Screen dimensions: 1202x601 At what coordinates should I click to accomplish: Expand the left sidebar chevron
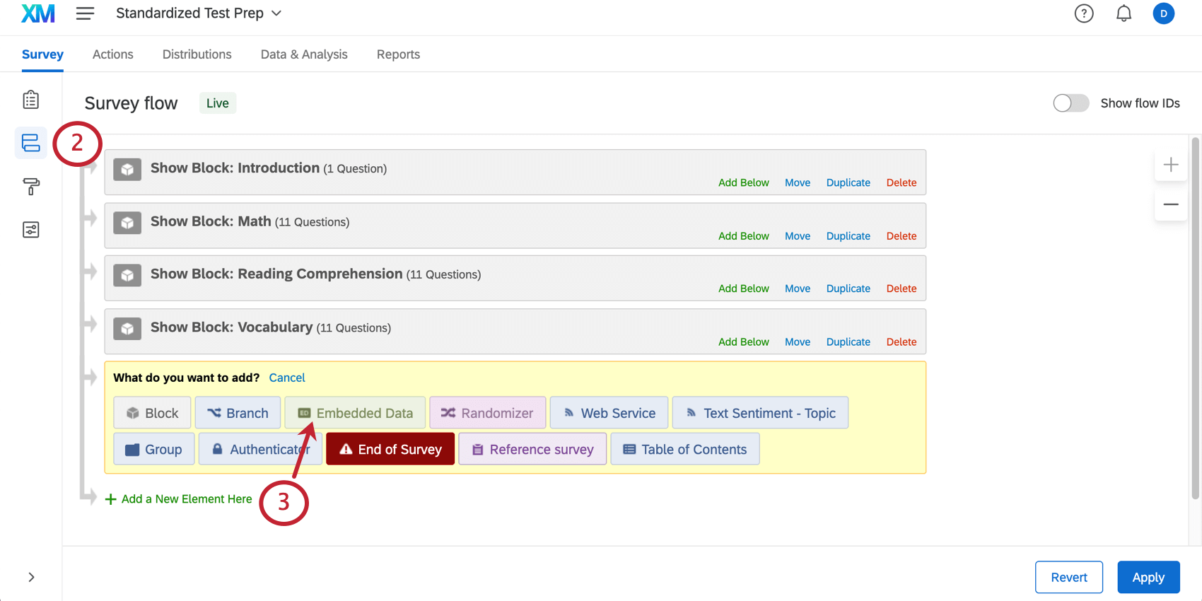[31, 577]
